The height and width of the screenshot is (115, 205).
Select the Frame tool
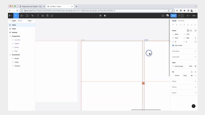click(21, 16)
